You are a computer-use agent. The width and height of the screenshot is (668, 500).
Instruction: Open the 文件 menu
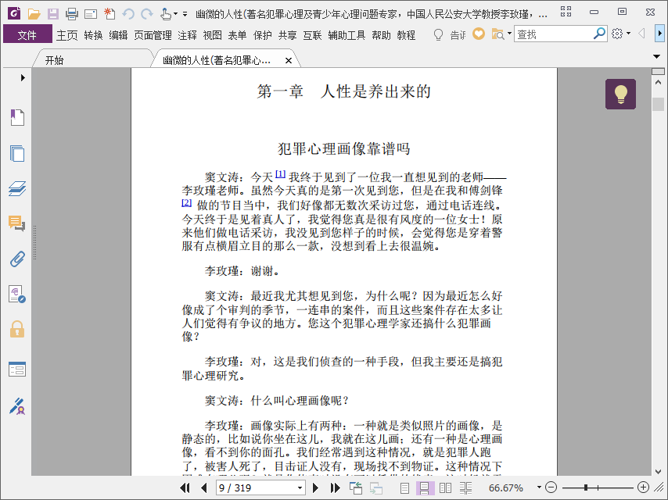27,35
